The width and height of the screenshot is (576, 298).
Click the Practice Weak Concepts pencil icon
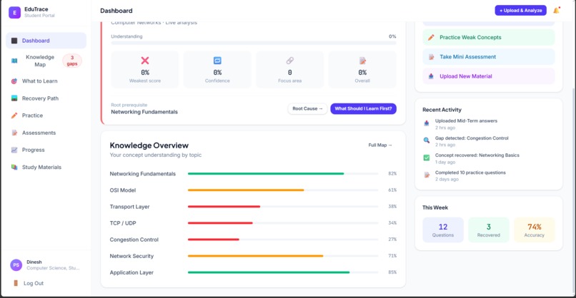pos(431,37)
